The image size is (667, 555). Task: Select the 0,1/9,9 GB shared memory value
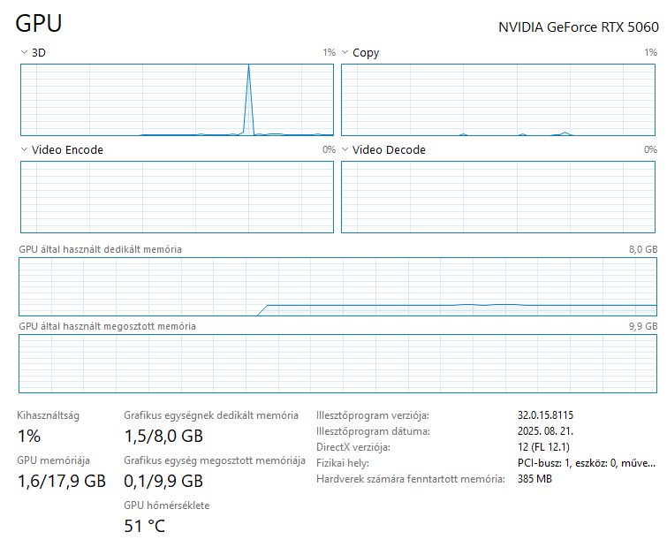pos(163,482)
